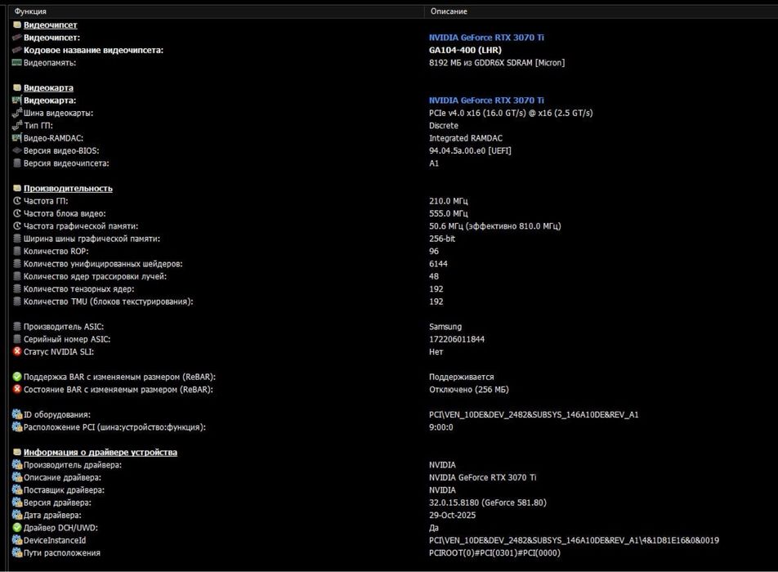
Task: Click the icon beside Версия драйвера
Action: 17,503
